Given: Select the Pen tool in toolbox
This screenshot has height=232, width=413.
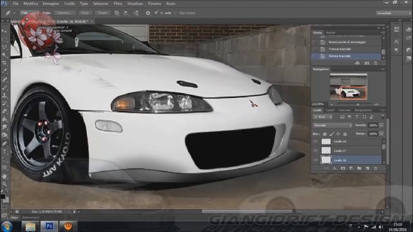Looking at the screenshot, I should (5, 143).
